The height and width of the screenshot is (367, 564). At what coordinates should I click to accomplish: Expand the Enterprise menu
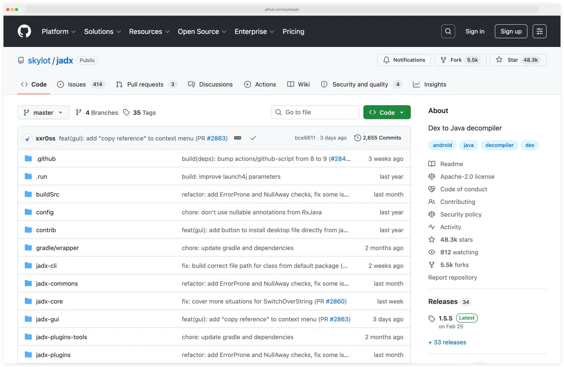pyautogui.click(x=254, y=32)
